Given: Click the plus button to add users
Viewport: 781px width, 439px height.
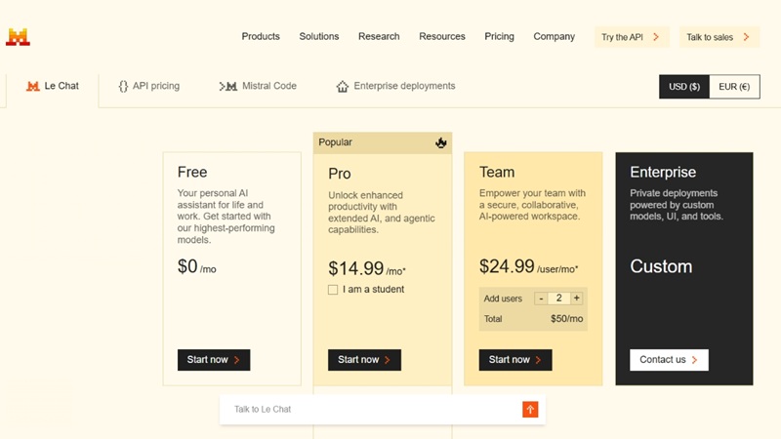Looking at the screenshot, I should pos(577,299).
